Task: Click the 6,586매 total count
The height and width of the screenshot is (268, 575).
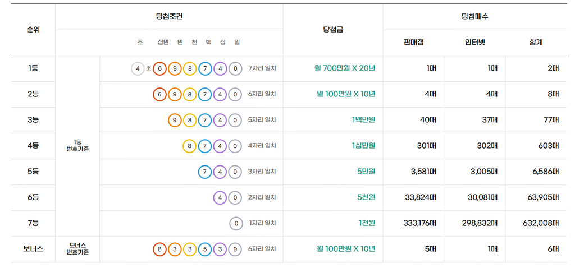Action: (546, 172)
